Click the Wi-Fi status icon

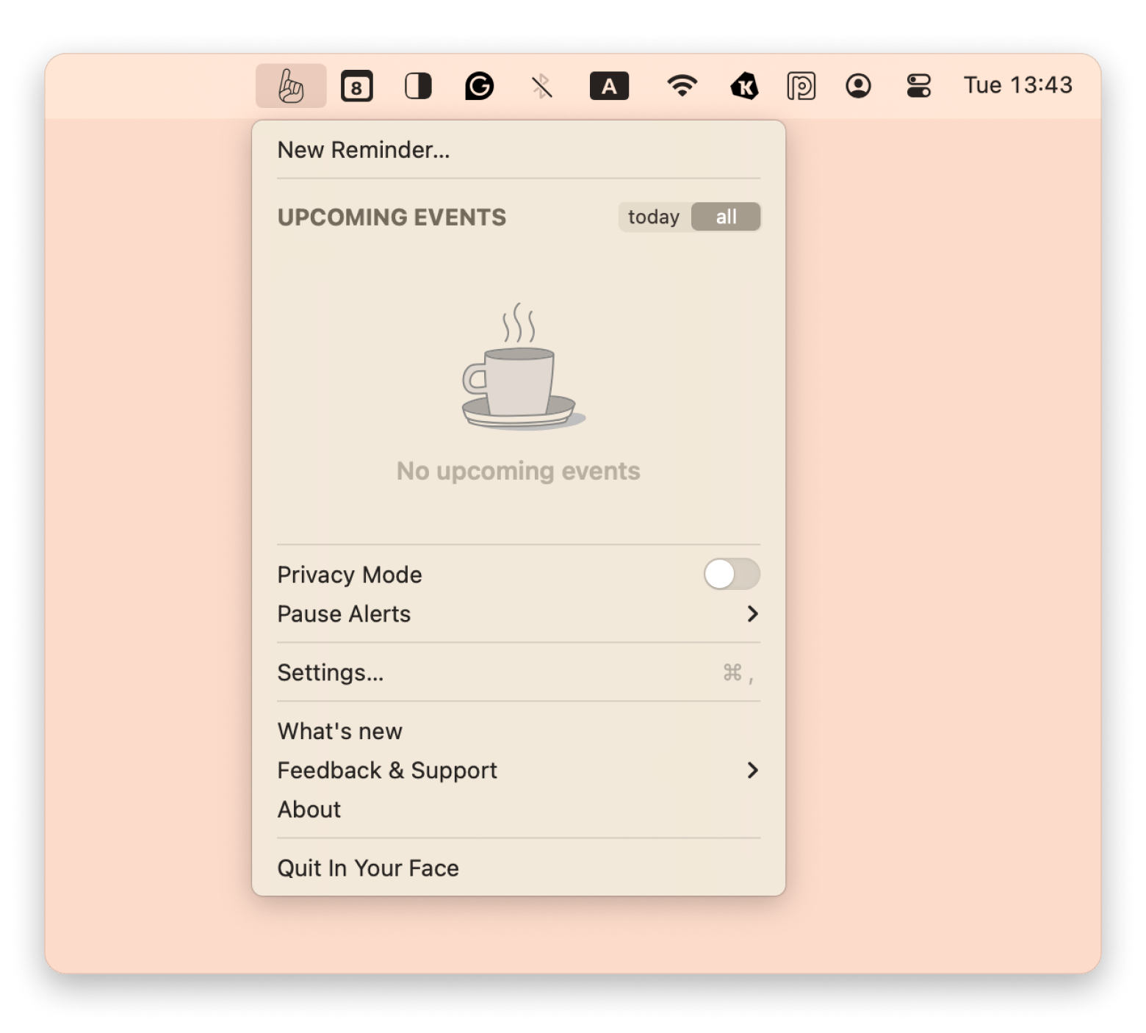click(x=682, y=86)
